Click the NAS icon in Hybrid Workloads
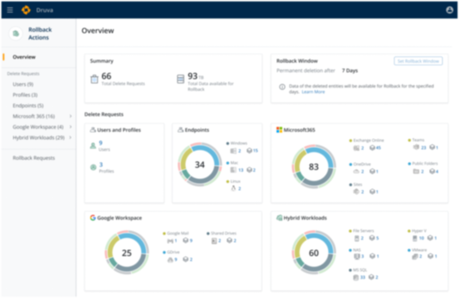This screenshot has width=459, height=298. (356, 257)
